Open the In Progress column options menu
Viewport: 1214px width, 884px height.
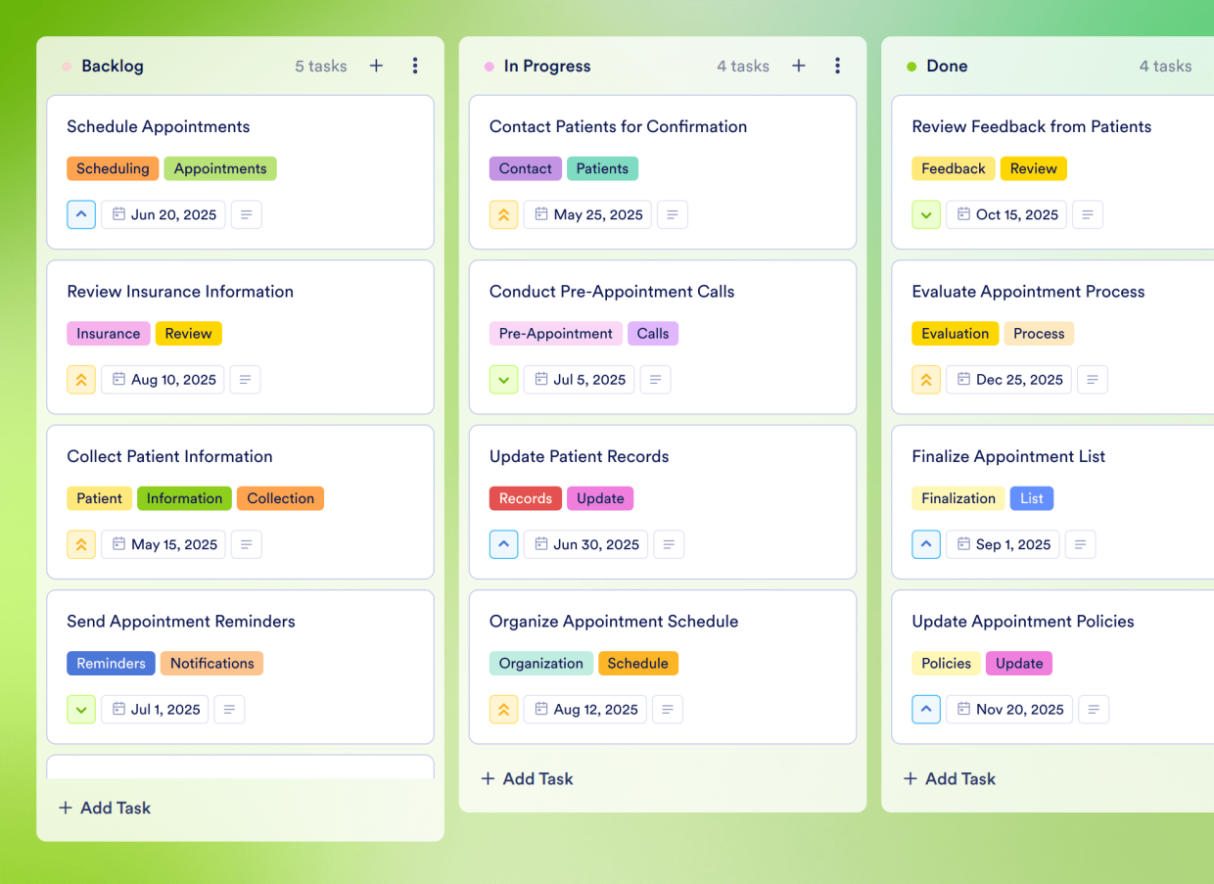click(837, 66)
